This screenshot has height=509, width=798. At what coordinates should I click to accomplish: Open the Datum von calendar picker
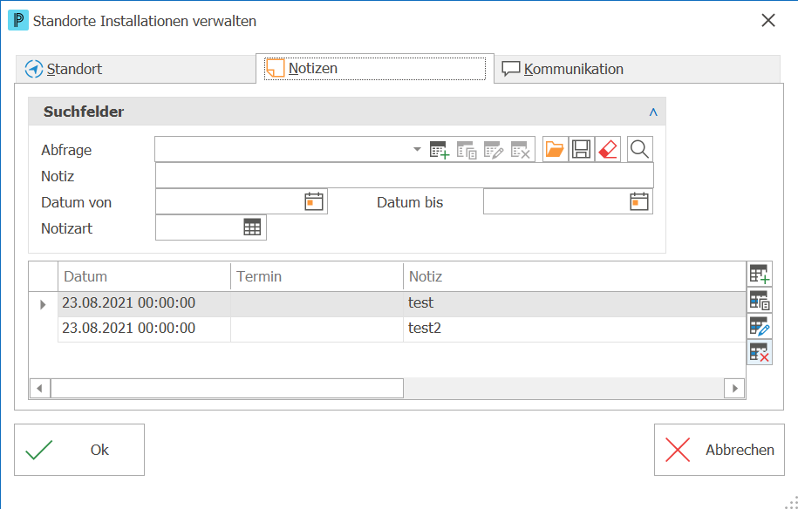(314, 202)
